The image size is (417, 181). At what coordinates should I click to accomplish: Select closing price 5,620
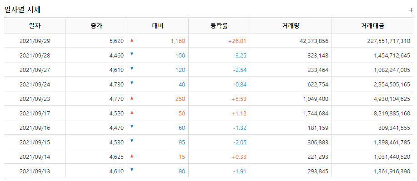click(116, 41)
